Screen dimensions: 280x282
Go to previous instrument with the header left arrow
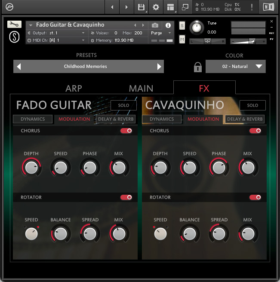point(112,7)
